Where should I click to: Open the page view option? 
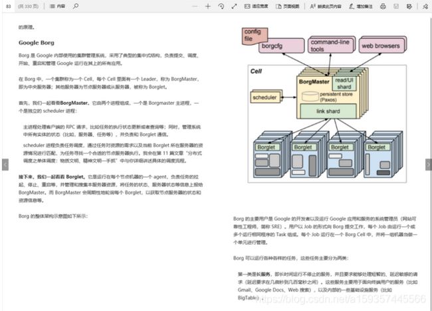tap(288, 7)
